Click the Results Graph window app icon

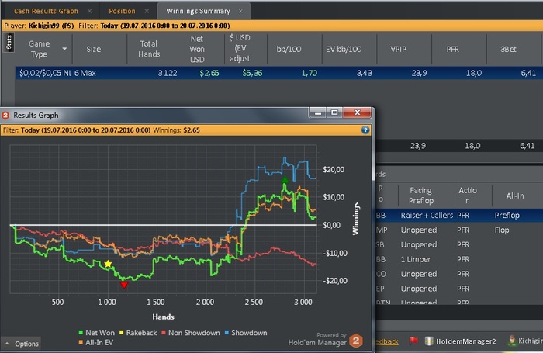5,115
